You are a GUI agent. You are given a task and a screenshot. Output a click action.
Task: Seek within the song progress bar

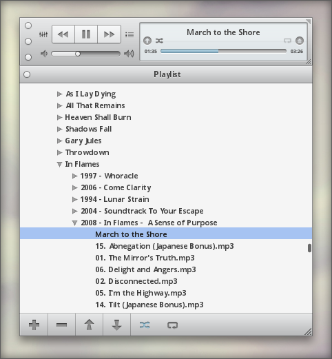coord(223,51)
